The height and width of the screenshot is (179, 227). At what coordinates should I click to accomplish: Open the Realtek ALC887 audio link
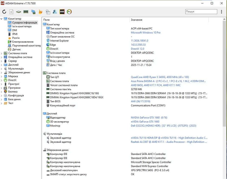(x=169, y=142)
